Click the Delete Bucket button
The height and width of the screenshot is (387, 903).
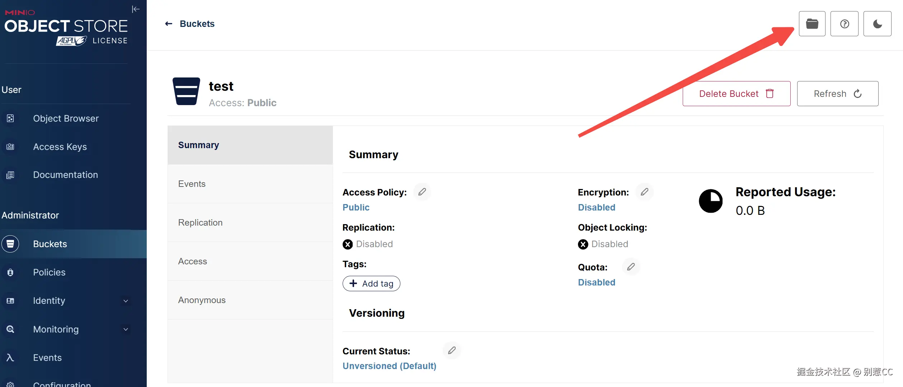point(736,94)
